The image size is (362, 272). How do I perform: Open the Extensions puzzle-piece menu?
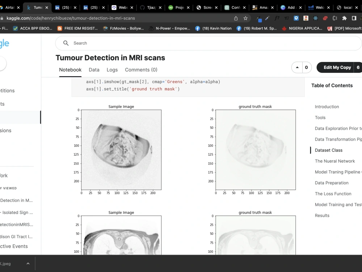345,18
